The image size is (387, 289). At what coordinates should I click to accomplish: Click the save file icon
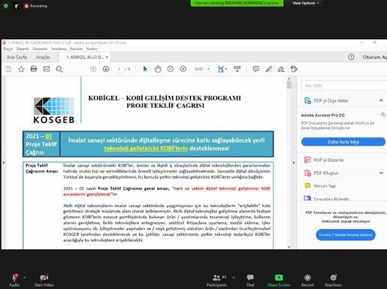pyautogui.click(x=8, y=69)
